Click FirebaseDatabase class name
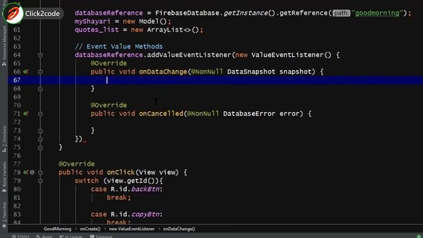This screenshot has height=238, width=423. [x=187, y=13]
